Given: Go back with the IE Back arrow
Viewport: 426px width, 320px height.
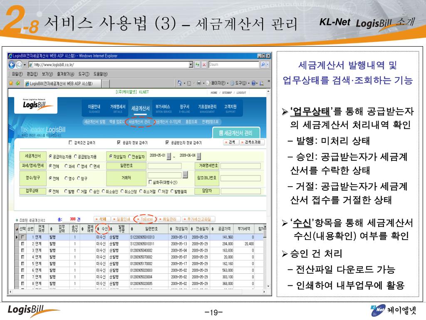Looking at the screenshot, I should [x=12, y=65].
